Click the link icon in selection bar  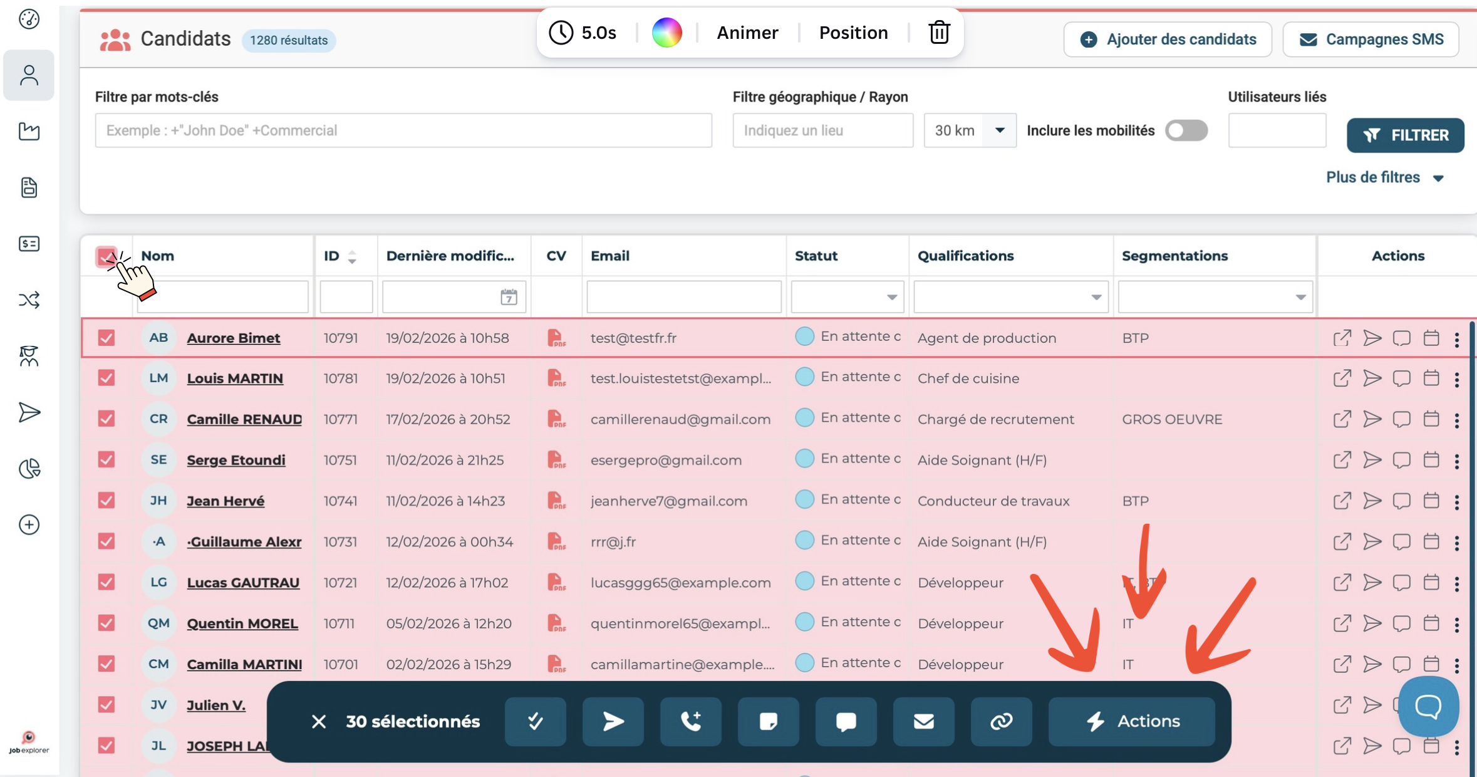click(1001, 721)
